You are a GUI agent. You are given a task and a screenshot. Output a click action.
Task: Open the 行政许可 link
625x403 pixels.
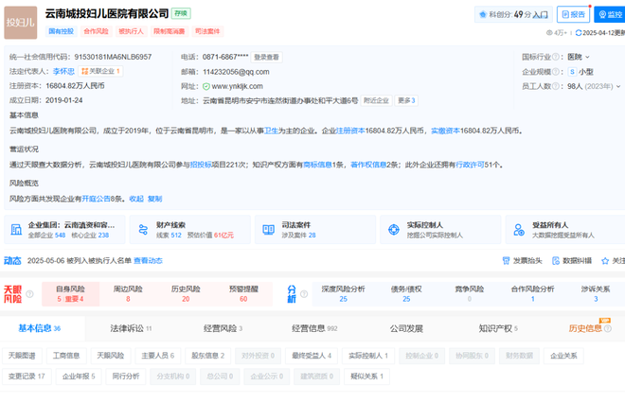tap(470, 165)
